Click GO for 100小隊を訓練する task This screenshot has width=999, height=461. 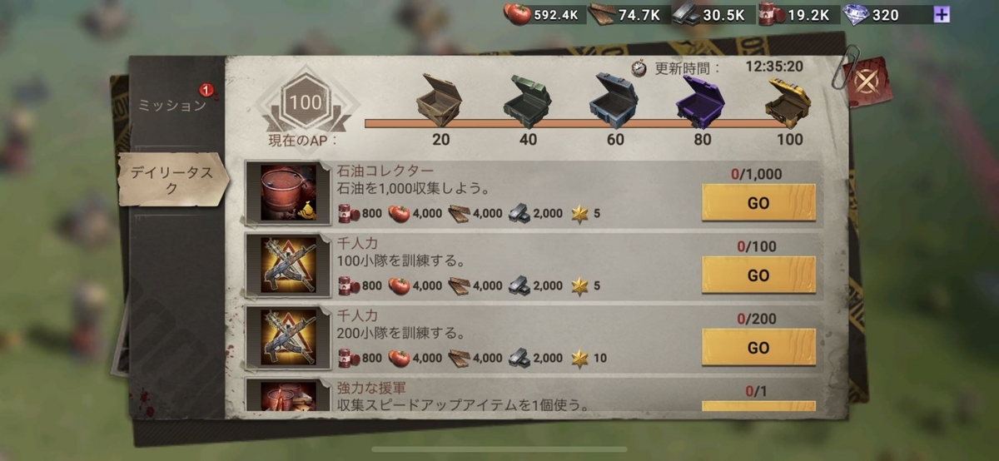(x=758, y=275)
